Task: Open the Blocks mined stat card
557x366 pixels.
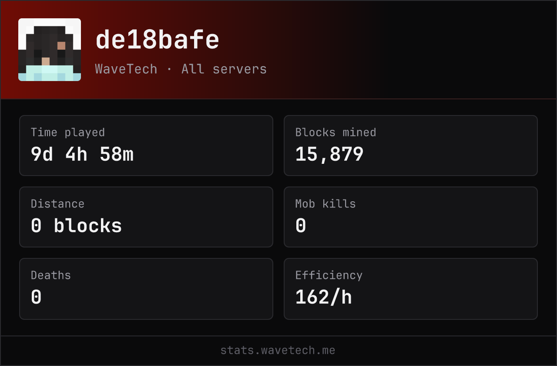Action: click(411, 146)
